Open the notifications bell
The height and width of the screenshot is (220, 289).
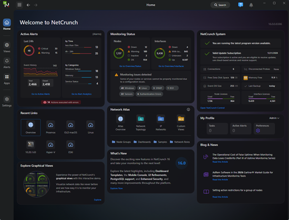(x=251, y=5)
